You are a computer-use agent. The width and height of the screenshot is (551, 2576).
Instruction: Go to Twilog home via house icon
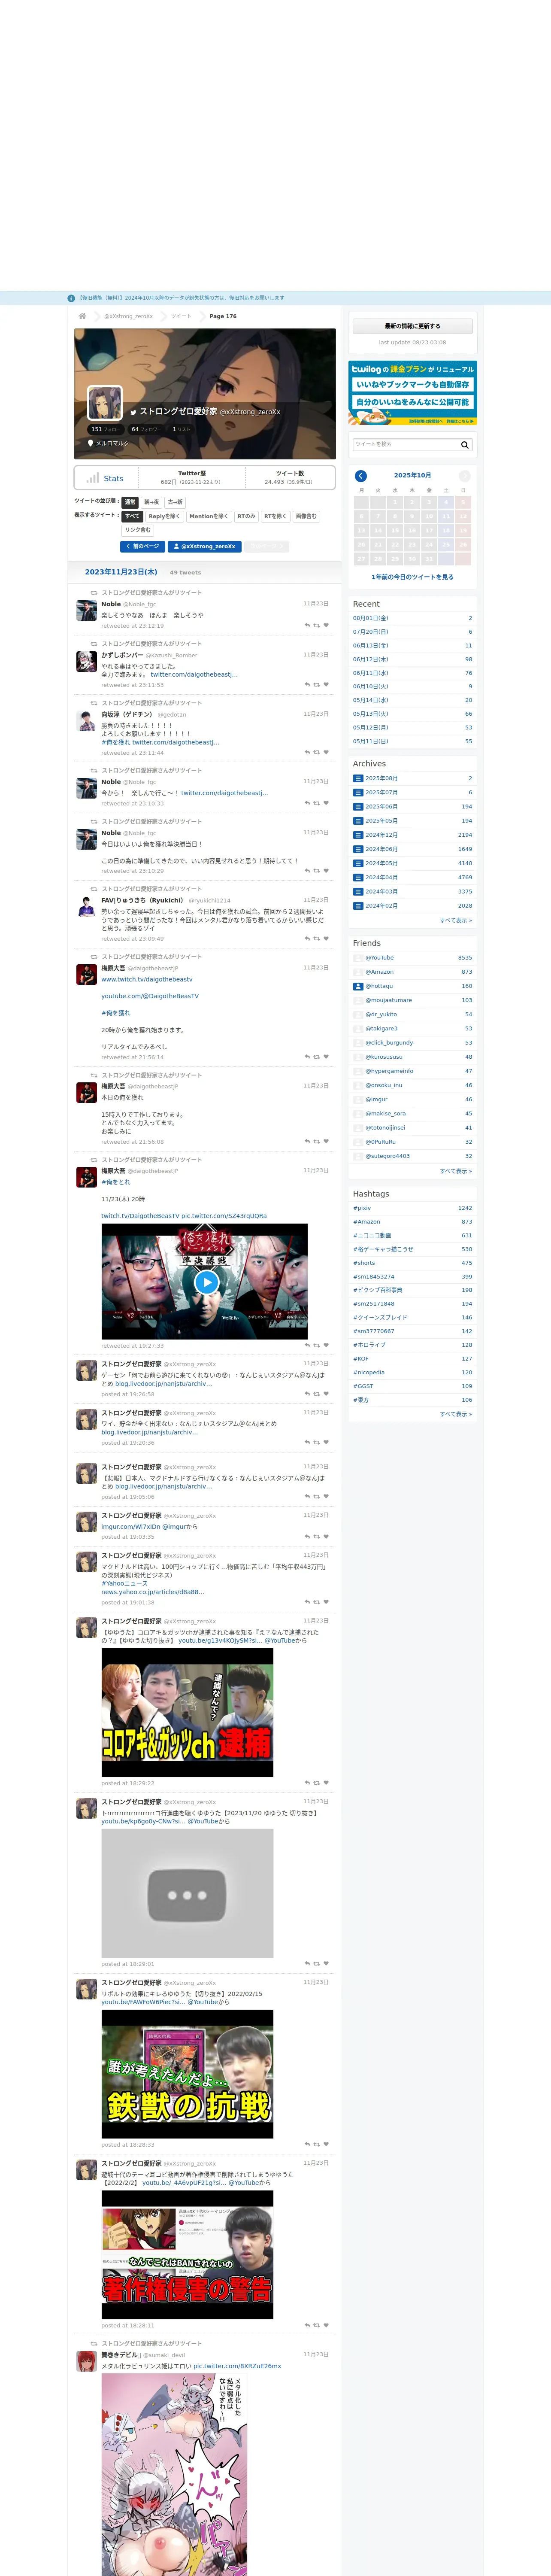tap(82, 316)
